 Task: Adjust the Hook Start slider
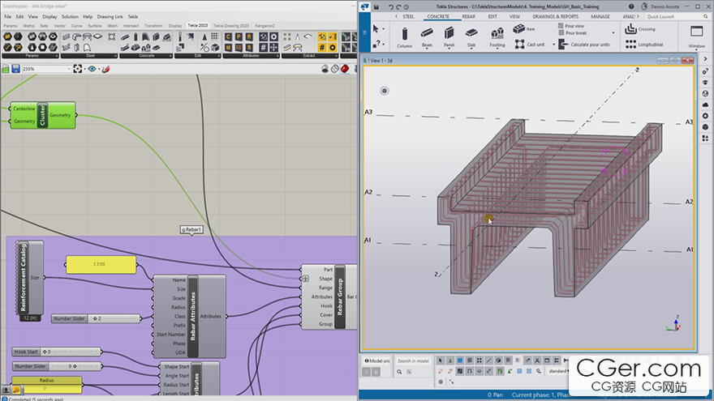(57, 352)
